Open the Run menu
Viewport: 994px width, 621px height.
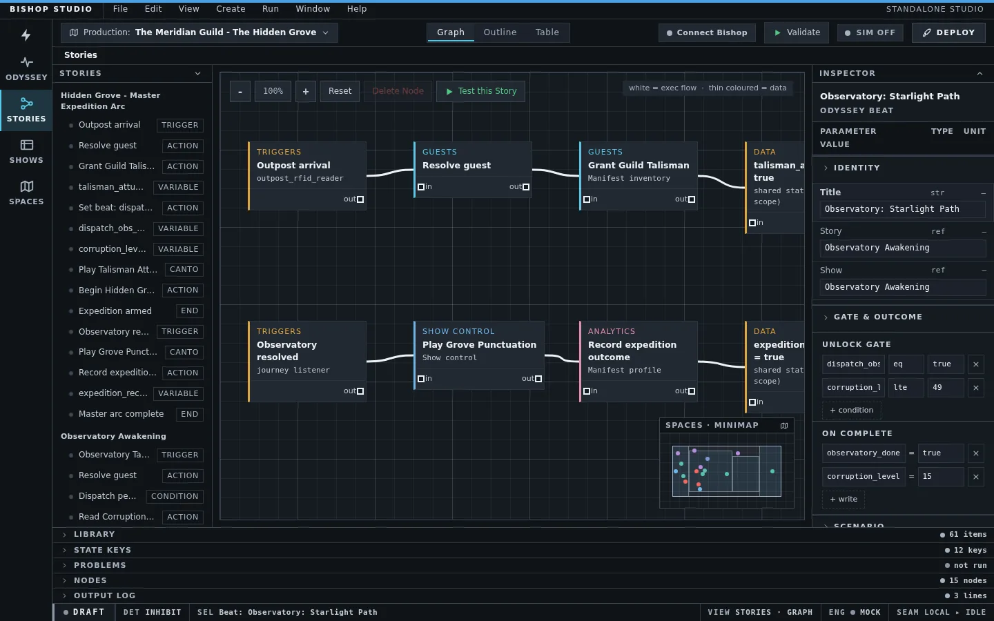pyautogui.click(x=271, y=9)
